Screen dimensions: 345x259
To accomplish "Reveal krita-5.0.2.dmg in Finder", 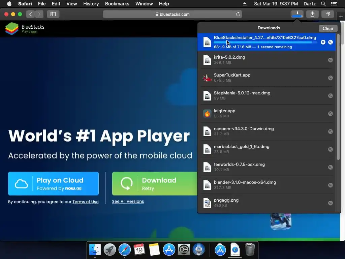I will [x=331, y=60].
